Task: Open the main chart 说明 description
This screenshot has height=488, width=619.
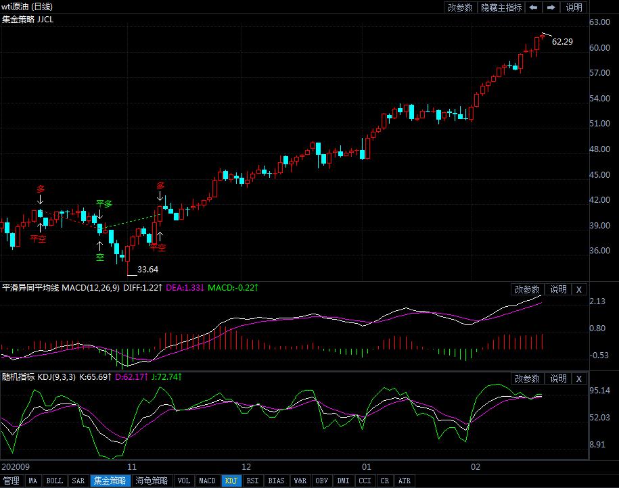Action: click(574, 7)
